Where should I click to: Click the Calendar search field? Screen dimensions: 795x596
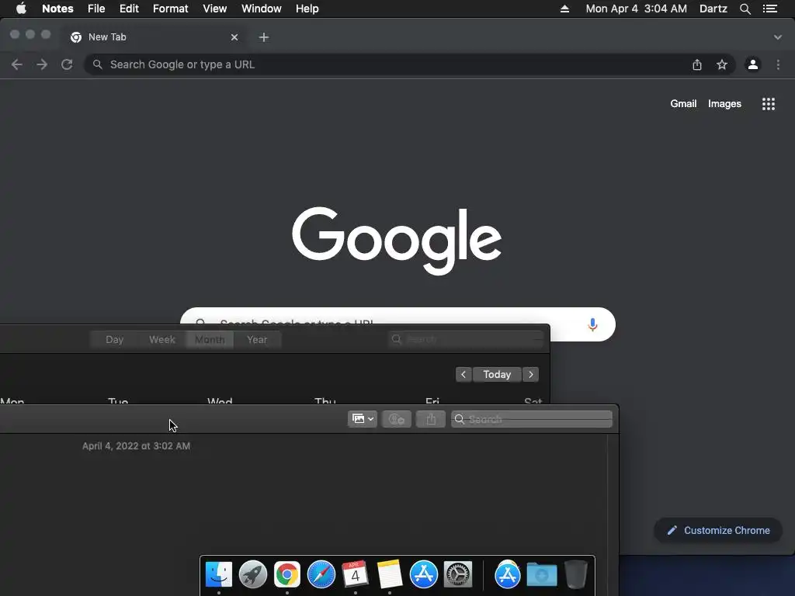(x=466, y=339)
